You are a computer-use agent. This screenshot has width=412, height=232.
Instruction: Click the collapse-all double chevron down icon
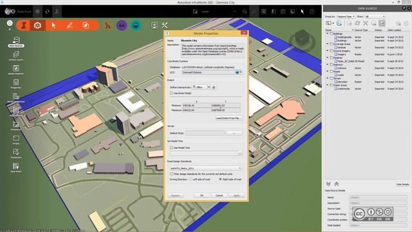[x=328, y=184]
